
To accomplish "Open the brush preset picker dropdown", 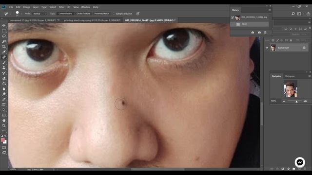I will [x=21, y=14].
